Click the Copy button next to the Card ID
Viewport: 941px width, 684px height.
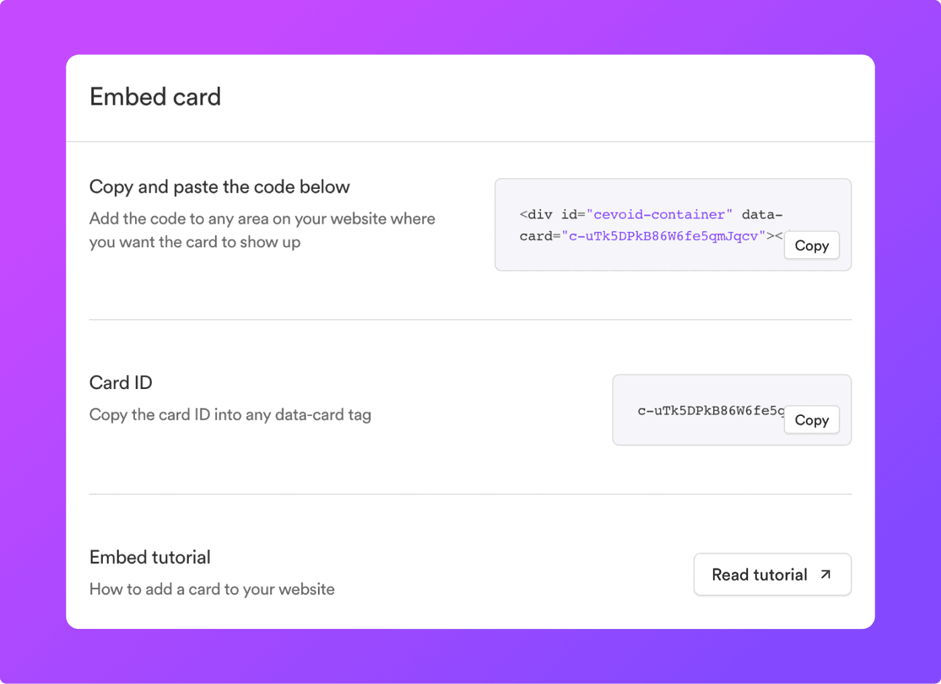811,420
